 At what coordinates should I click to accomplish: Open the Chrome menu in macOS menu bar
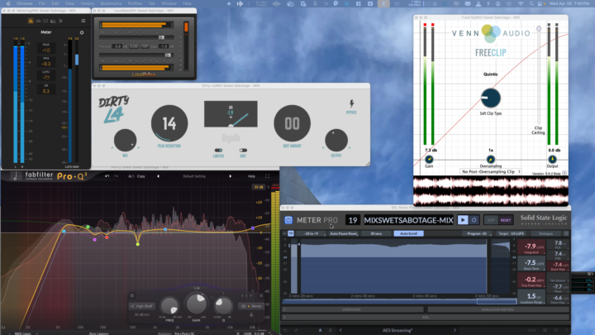click(x=24, y=3)
